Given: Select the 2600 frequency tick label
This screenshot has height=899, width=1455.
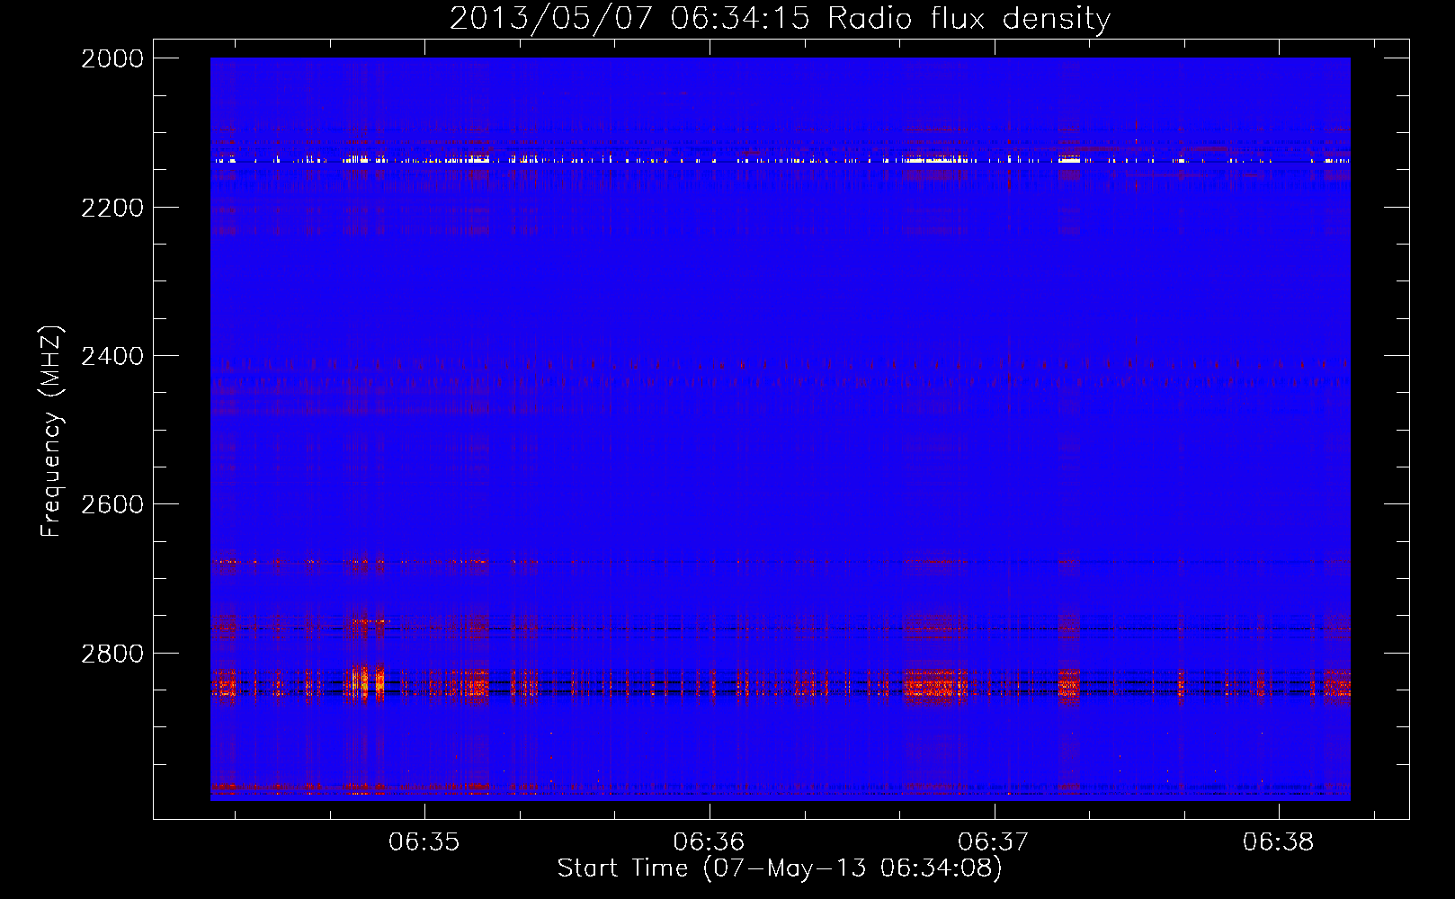Looking at the screenshot, I should tap(112, 504).
